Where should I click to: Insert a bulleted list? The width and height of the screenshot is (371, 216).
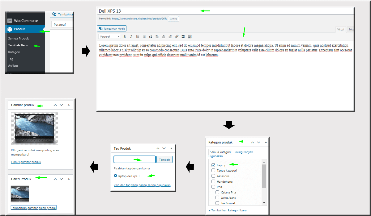coord(138,36)
